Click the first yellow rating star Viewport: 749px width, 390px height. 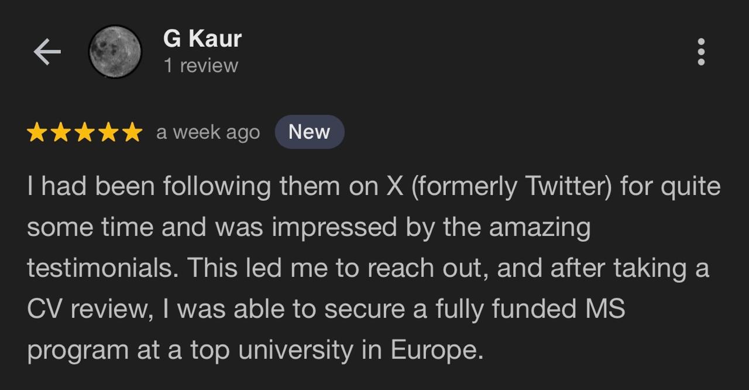(x=37, y=132)
